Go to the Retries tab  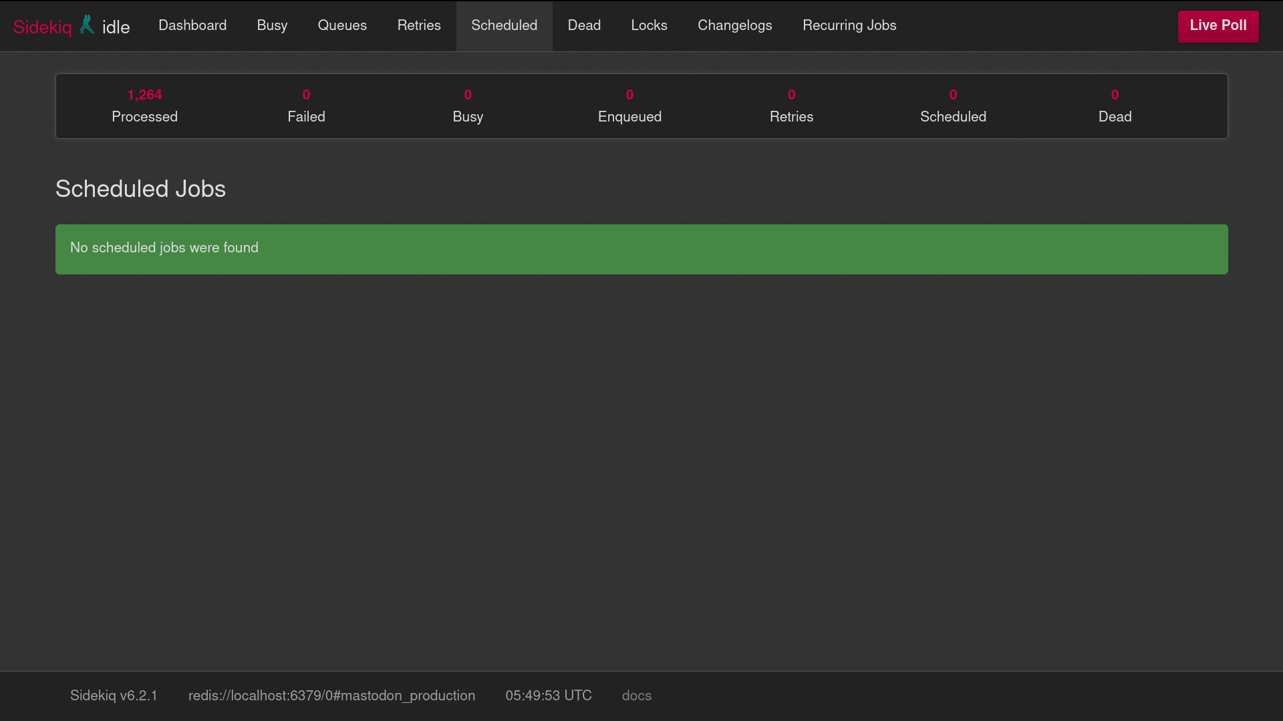pyautogui.click(x=419, y=25)
